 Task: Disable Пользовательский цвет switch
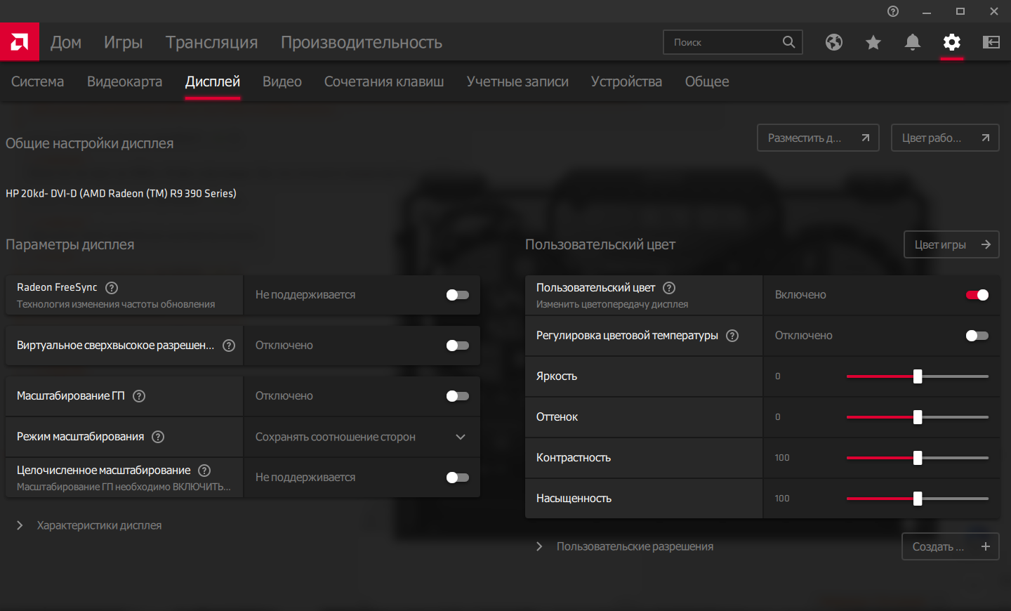coord(977,295)
